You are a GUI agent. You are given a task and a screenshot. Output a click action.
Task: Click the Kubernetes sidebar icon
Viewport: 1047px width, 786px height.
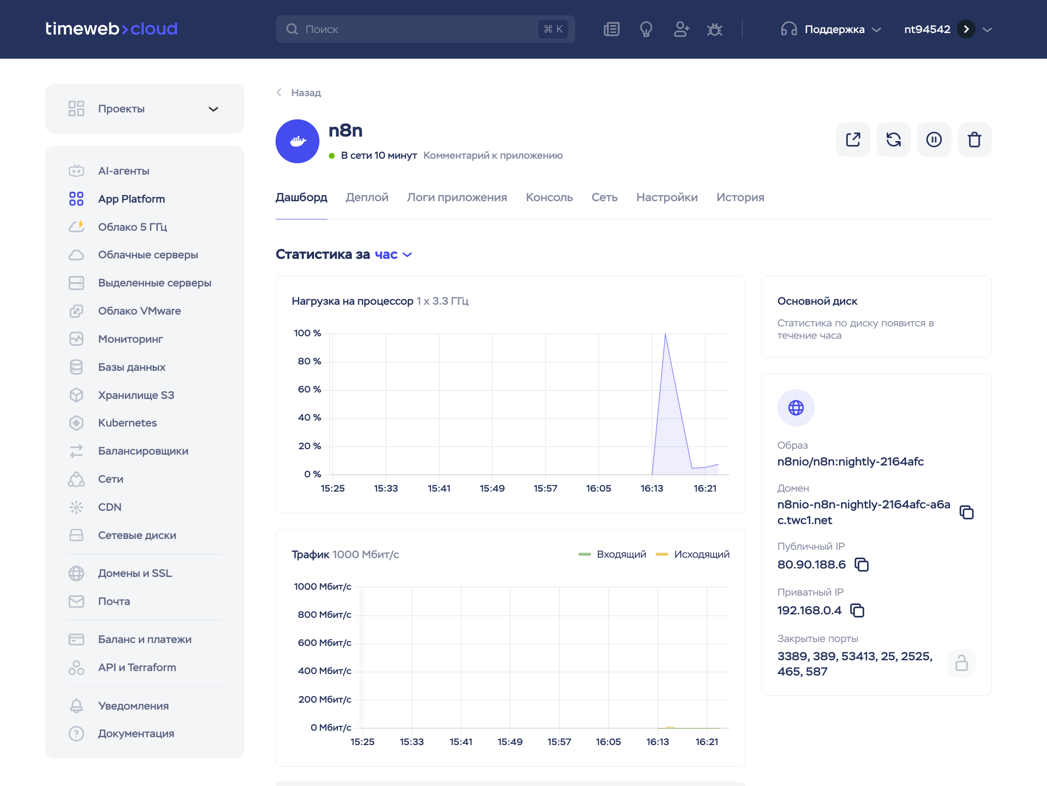click(x=76, y=423)
